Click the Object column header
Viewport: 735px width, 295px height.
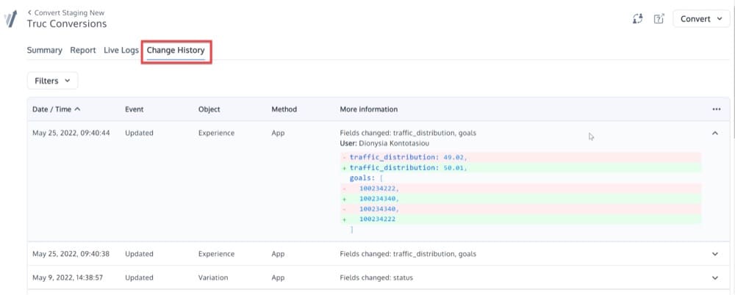click(x=209, y=109)
